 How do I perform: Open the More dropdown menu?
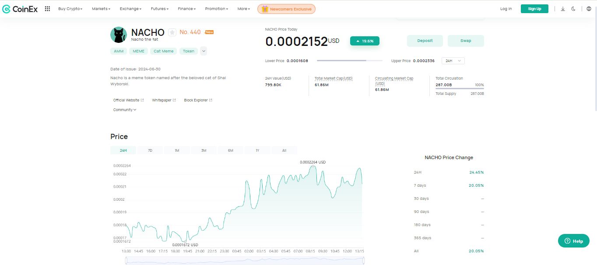tap(244, 9)
